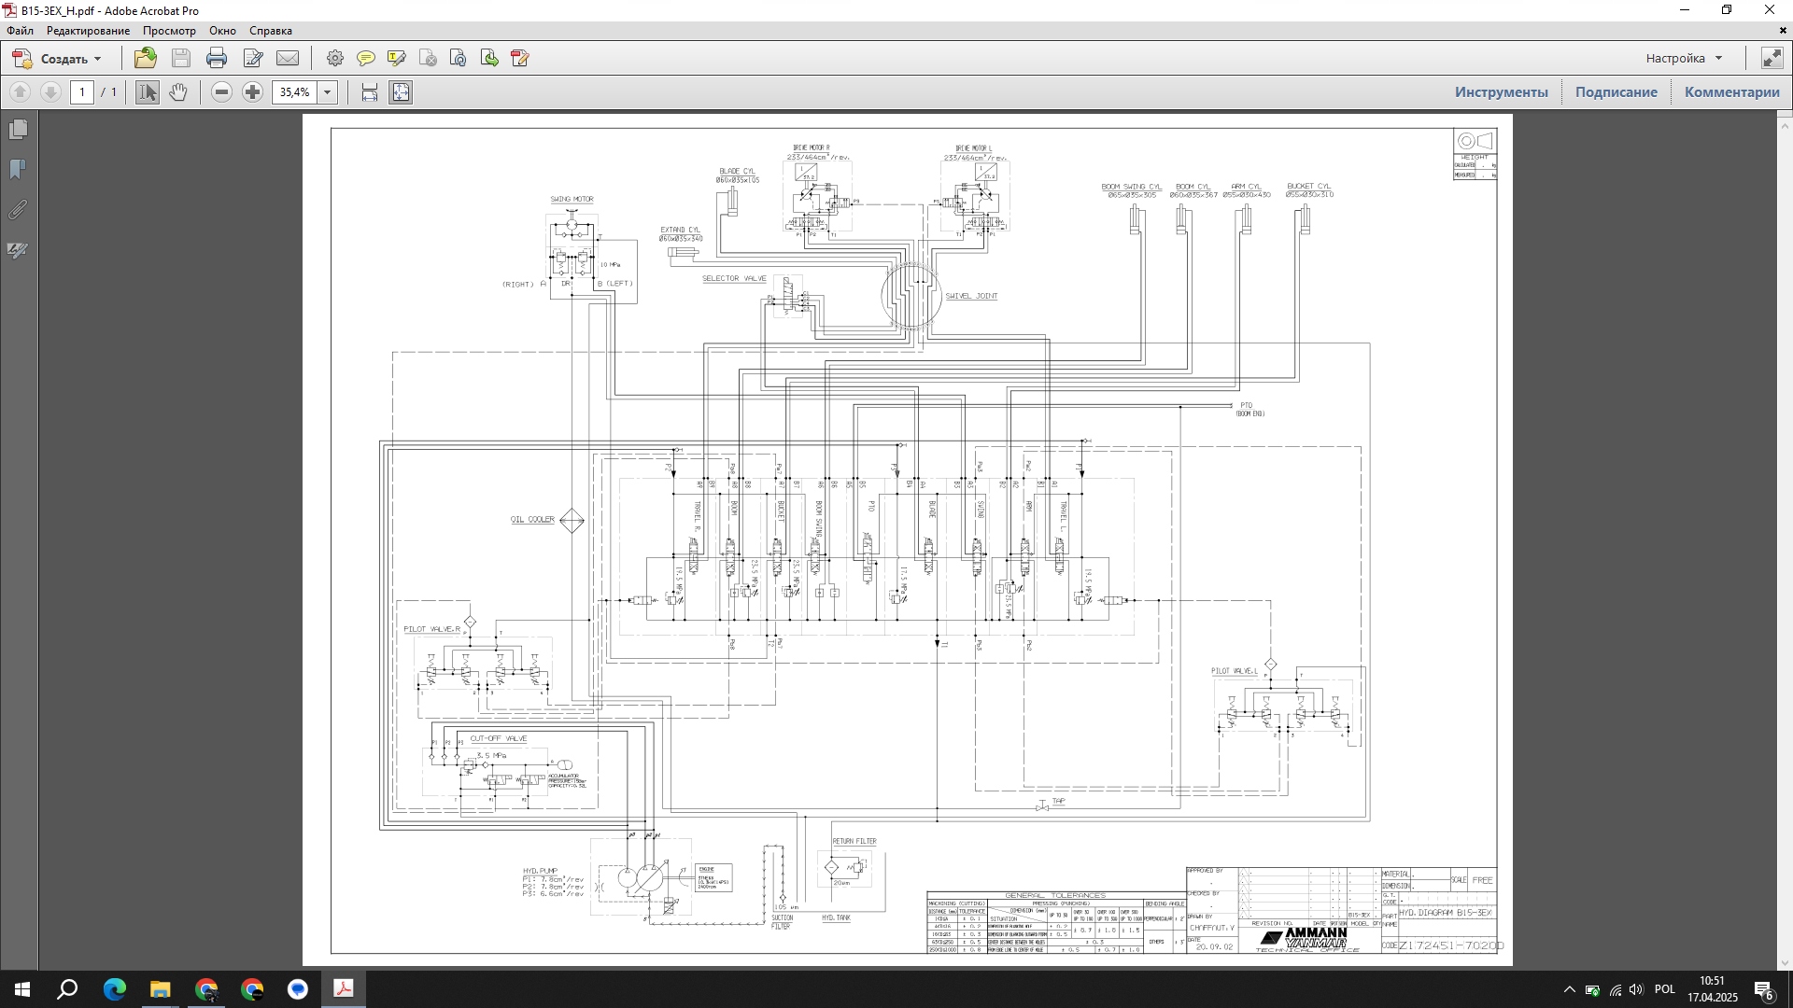The image size is (1793, 1008).
Task: Open Bookmarks panel in left sidebar
Action: [x=18, y=169]
